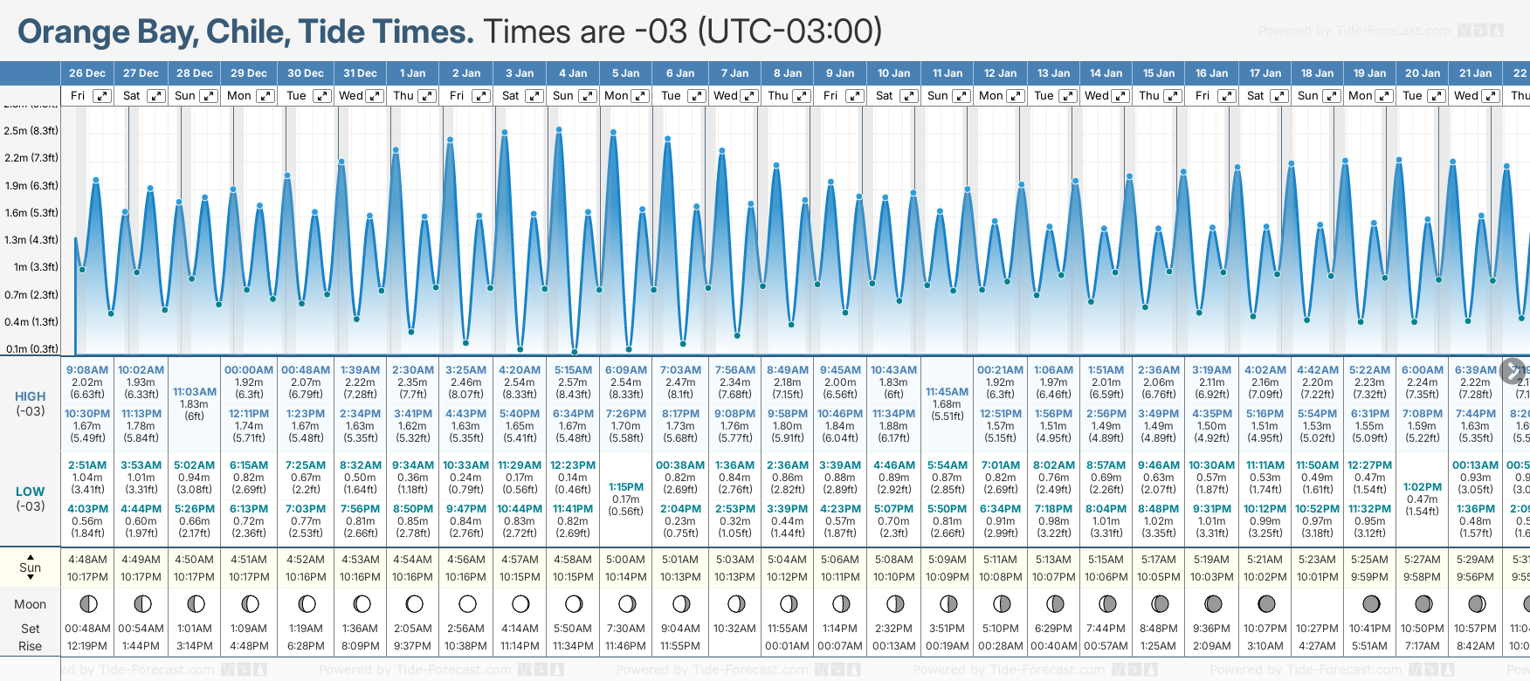Click the expand icon for Thu 1 Jan

[426, 96]
